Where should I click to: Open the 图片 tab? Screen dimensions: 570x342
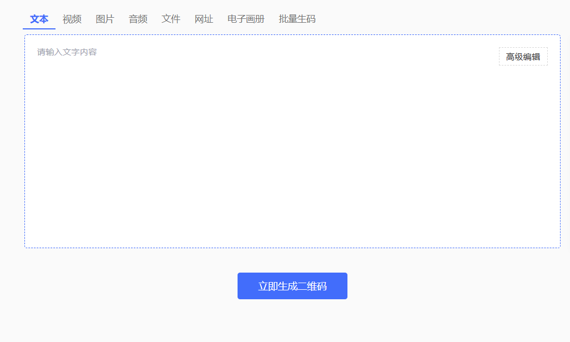click(105, 19)
